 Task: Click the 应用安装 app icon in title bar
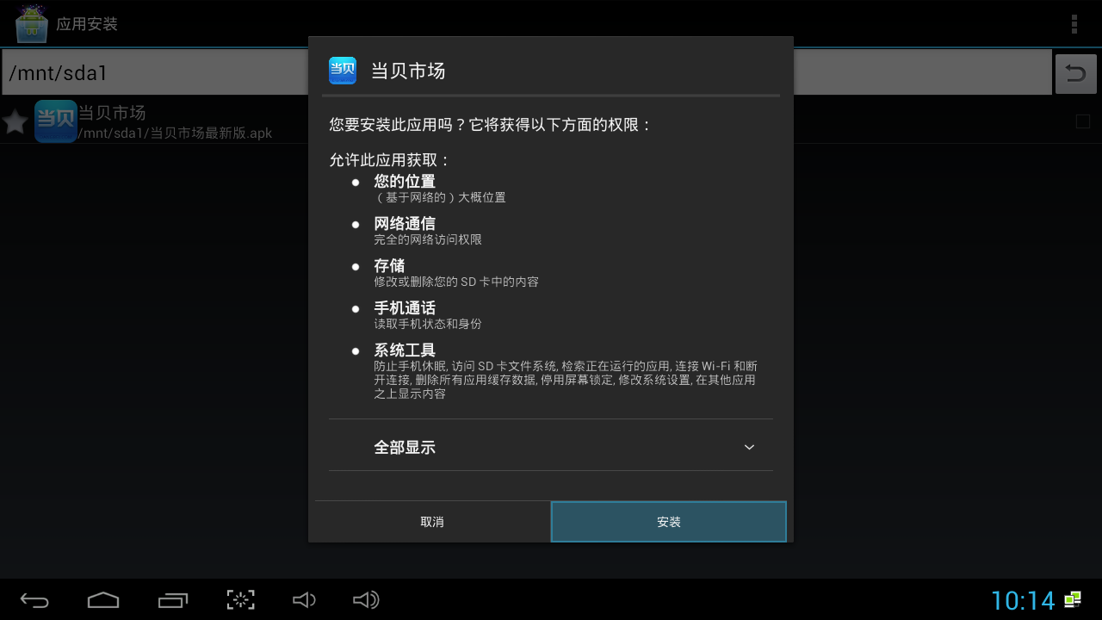[31, 24]
